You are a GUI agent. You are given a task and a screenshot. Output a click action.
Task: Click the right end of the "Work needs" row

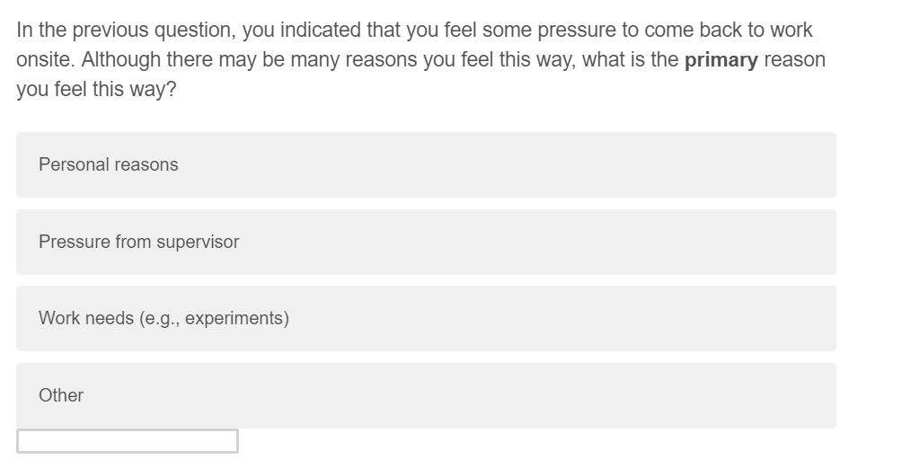(x=809, y=319)
